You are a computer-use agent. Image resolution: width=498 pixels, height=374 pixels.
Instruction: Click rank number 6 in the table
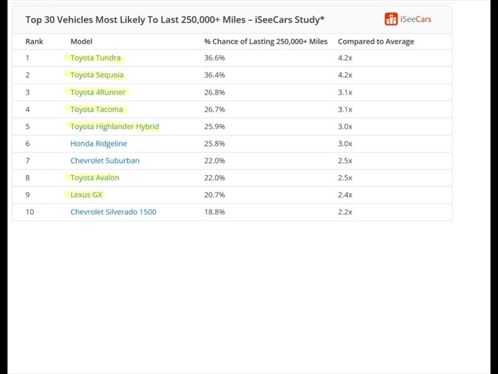coord(27,143)
